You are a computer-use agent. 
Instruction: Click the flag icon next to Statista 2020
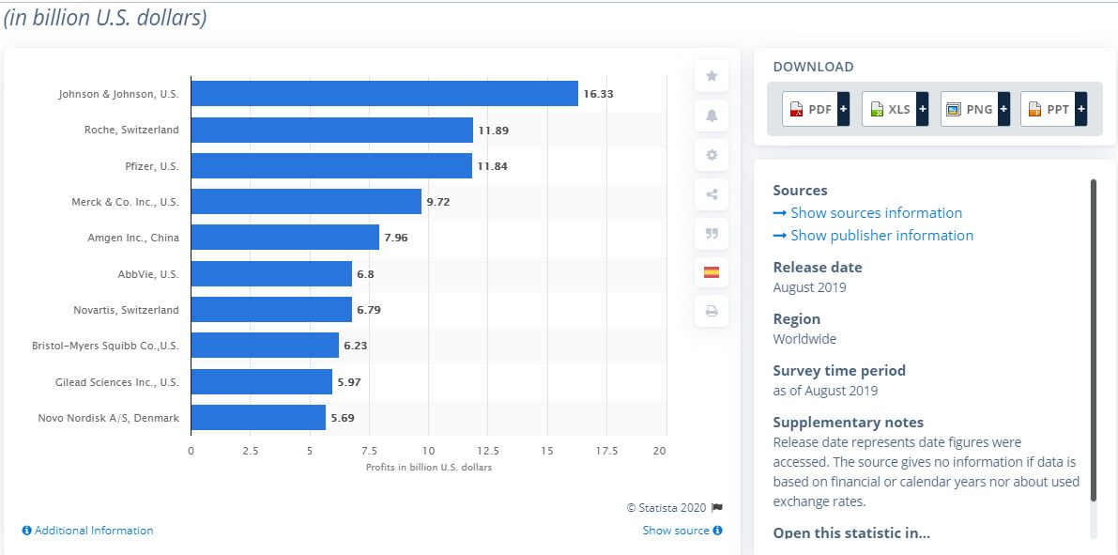[716, 508]
